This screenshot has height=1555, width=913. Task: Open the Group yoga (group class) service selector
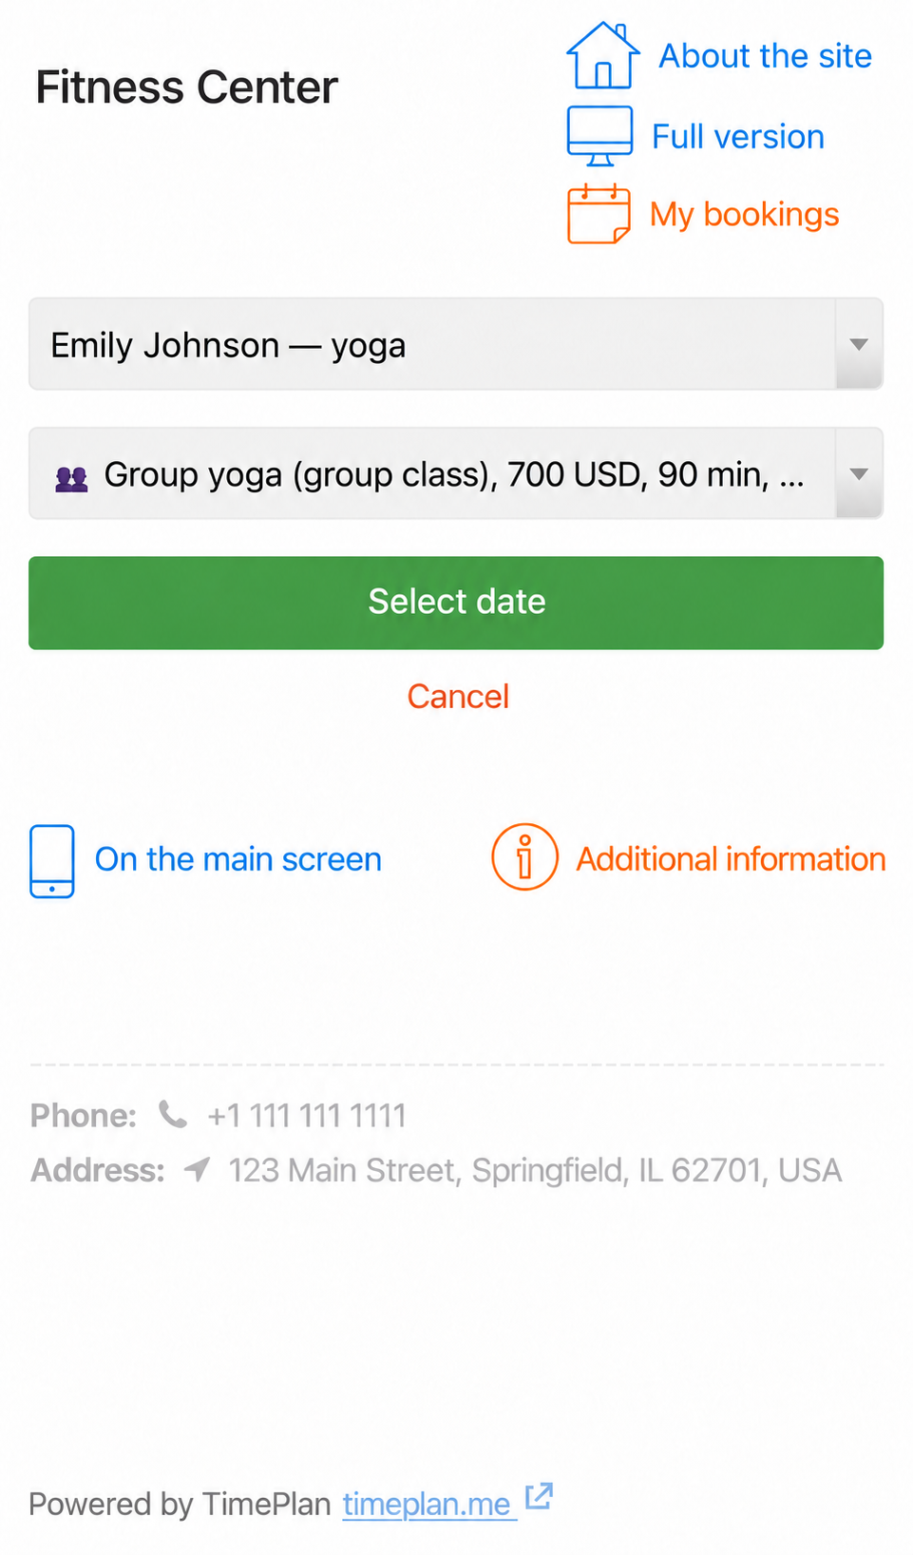tap(456, 473)
